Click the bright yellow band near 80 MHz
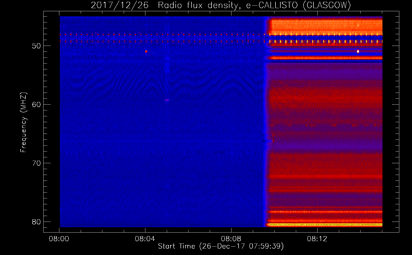The image size is (412, 255). [325, 225]
